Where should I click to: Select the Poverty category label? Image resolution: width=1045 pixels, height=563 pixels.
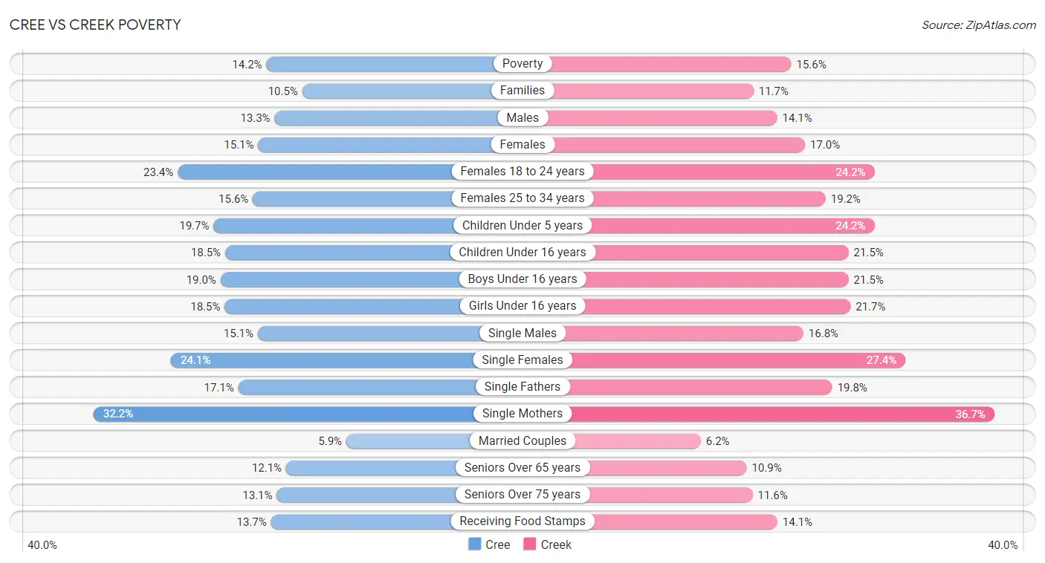click(x=522, y=64)
